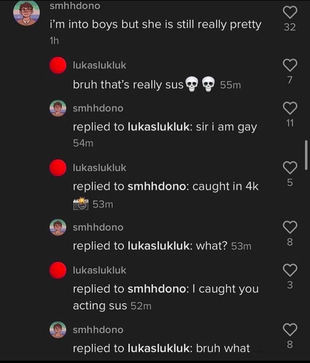Like the top comment with 32 likes
Viewport: 310px width, 363px height.
pos(290,12)
